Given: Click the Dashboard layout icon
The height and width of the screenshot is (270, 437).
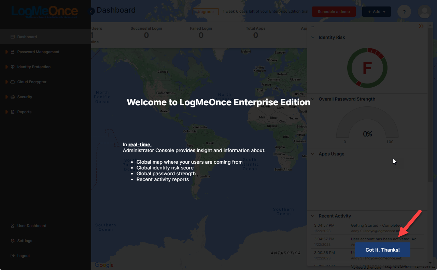Looking at the screenshot, I should (13, 37).
